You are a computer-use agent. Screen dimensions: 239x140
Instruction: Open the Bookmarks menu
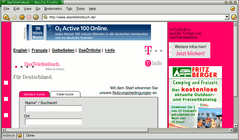53,9
